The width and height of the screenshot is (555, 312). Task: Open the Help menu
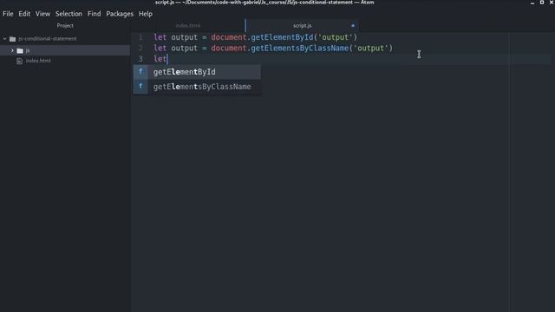146,14
